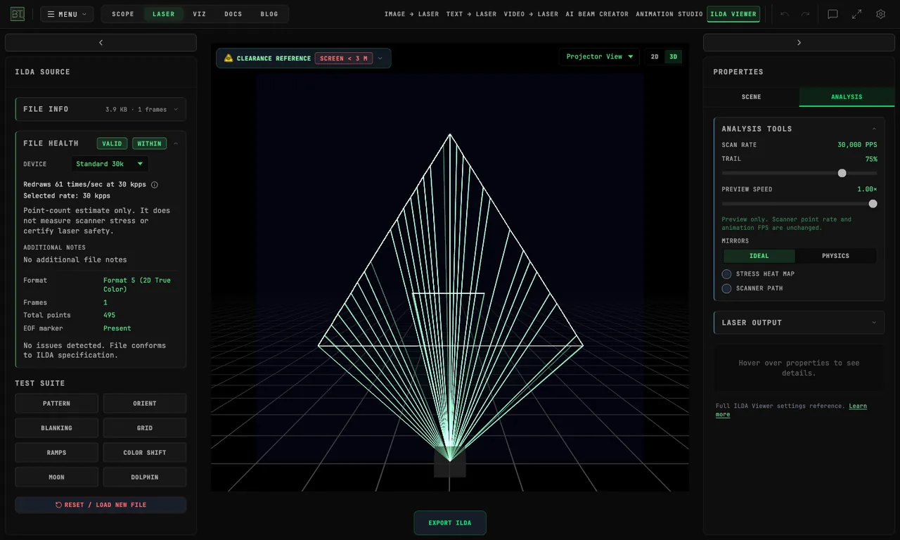Load the Color Shift test
900x540 pixels.
coord(145,453)
